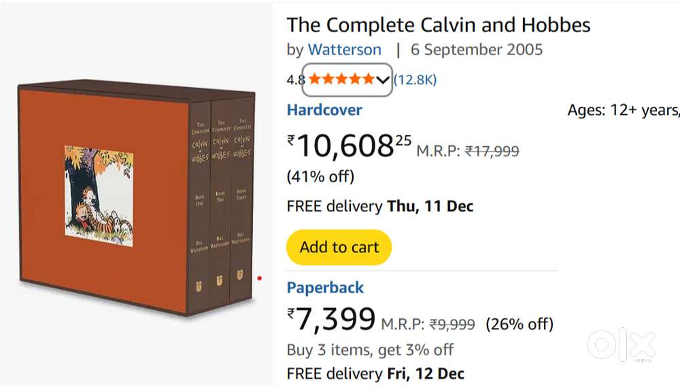Open the Watterson author link
The width and height of the screenshot is (680, 387).
pyautogui.click(x=345, y=50)
